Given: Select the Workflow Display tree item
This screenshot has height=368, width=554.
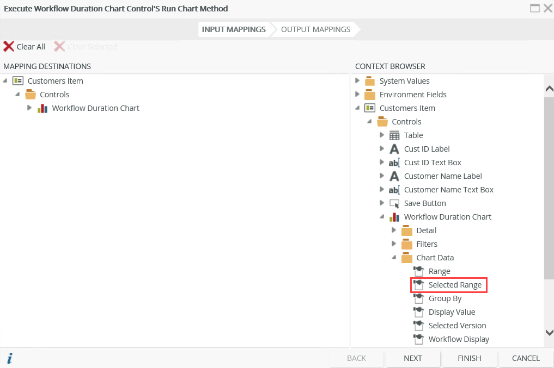Looking at the screenshot, I should click(459, 339).
